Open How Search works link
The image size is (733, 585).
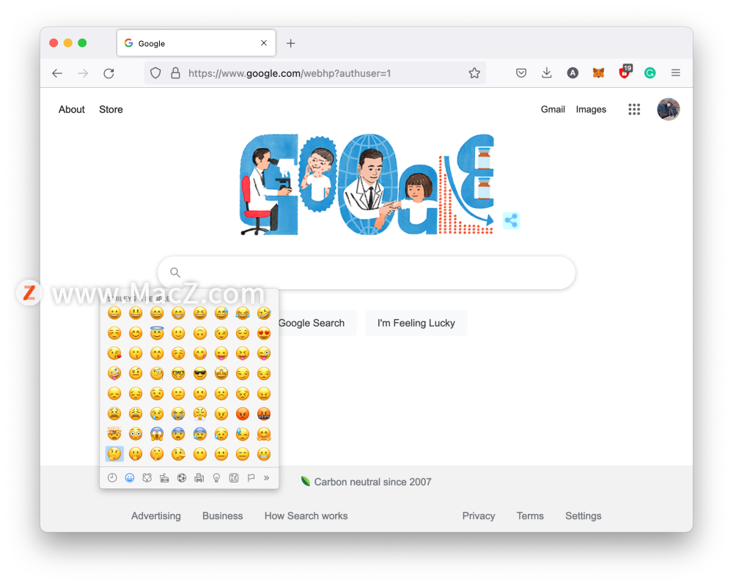click(306, 516)
